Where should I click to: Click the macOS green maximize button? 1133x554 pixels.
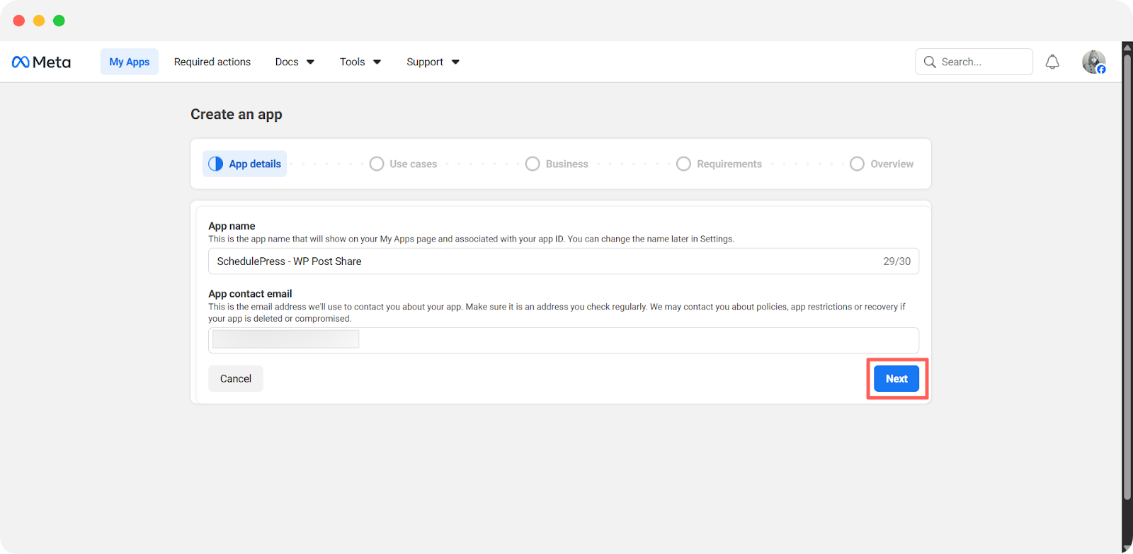[59, 21]
